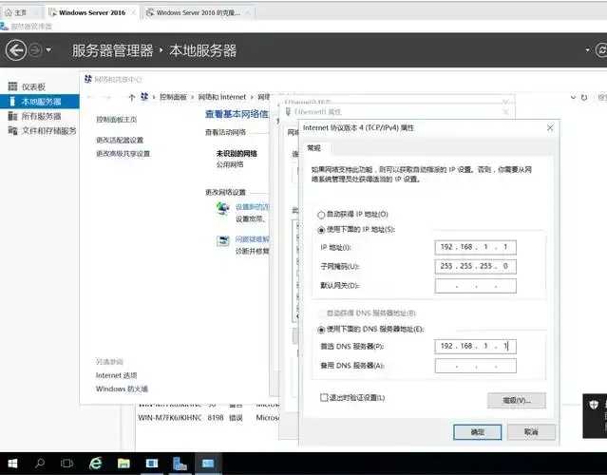Viewport: 607px width, 475px height.
Task: Click the set up new connection icon
Action: point(222,209)
